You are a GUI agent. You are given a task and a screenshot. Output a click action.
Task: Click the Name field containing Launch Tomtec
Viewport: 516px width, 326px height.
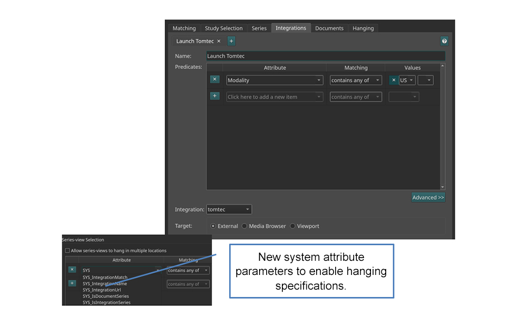[325, 56]
